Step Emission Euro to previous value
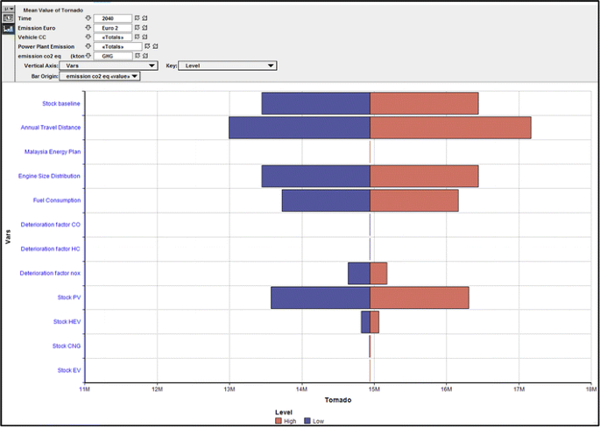Viewport: 600px width, 427px height. [137, 27]
